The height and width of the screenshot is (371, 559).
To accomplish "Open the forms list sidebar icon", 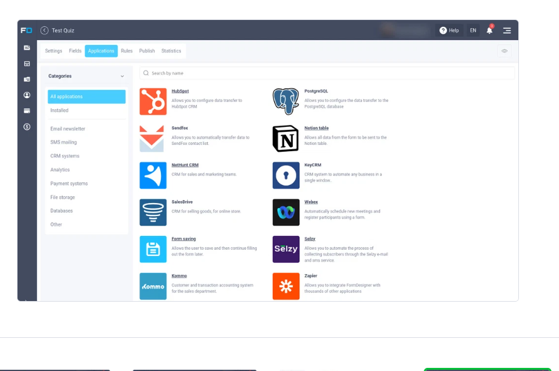I will [27, 47].
